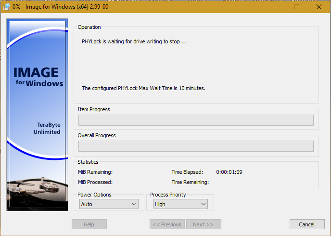Click the greyed-out Help button
Screen dimensions: 331x236
(x=89, y=224)
